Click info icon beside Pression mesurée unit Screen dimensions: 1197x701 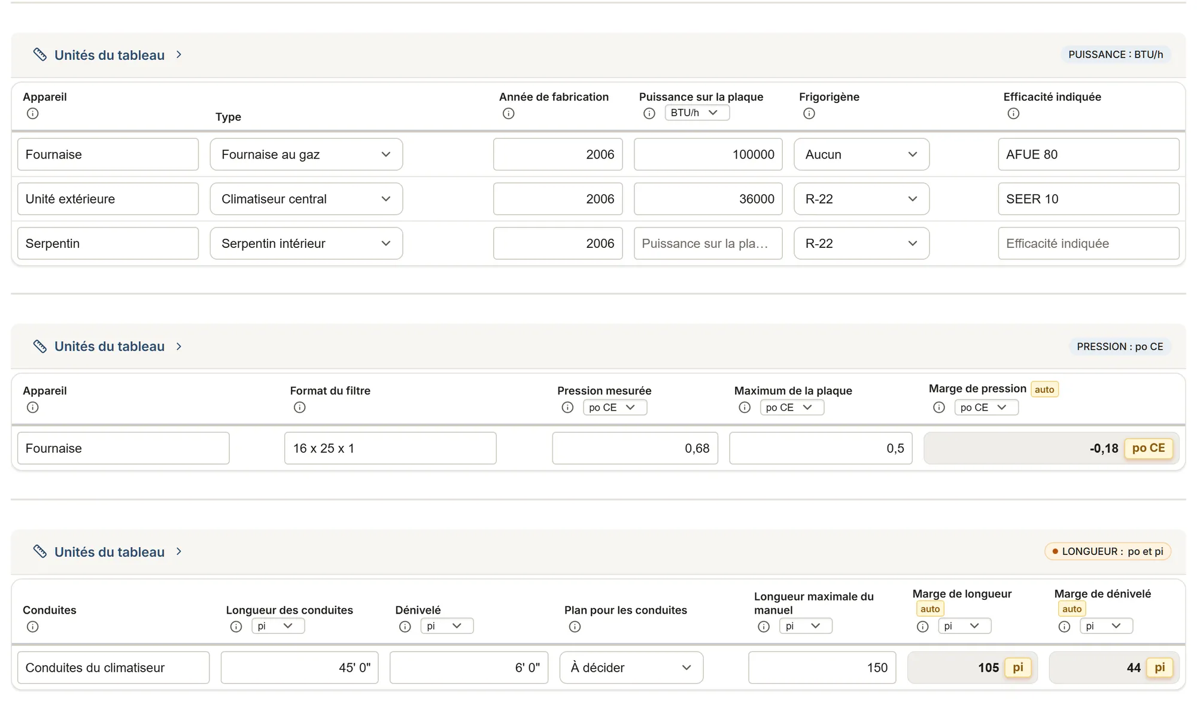[x=567, y=407]
